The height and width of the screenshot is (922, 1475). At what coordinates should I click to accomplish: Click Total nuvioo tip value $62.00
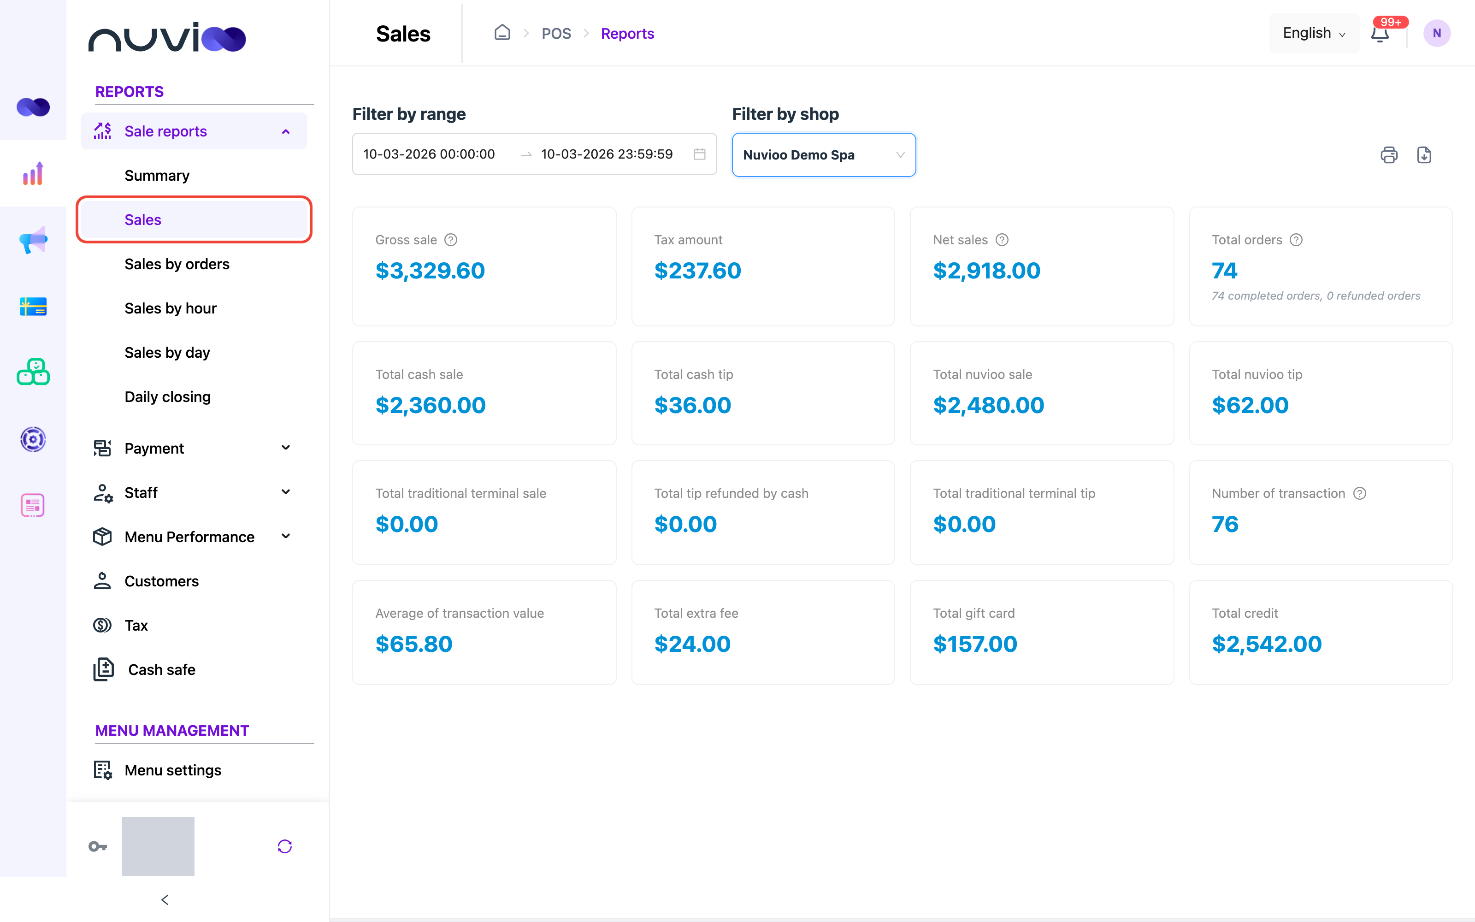(x=1250, y=406)
